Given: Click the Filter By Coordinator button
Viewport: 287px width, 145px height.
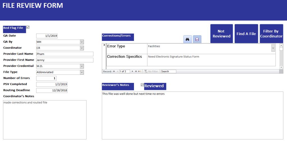Looking at the screenshot, I should [x=271, y=34].
